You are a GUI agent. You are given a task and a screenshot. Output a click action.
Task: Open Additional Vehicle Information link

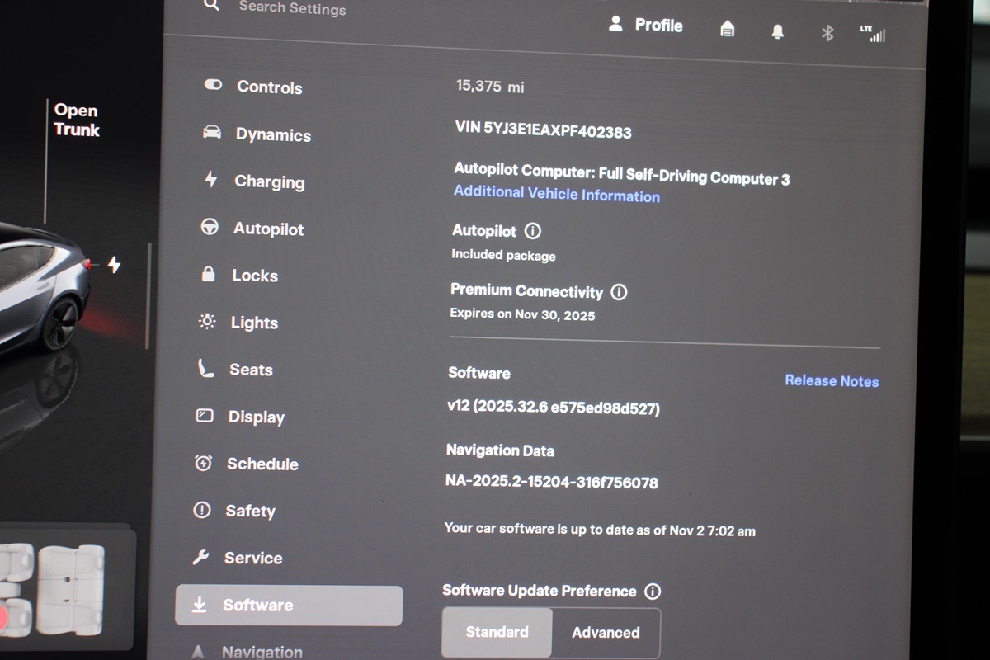pos(556,196)
